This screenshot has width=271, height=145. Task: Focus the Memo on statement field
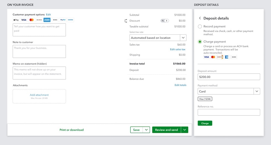point(39,73)
